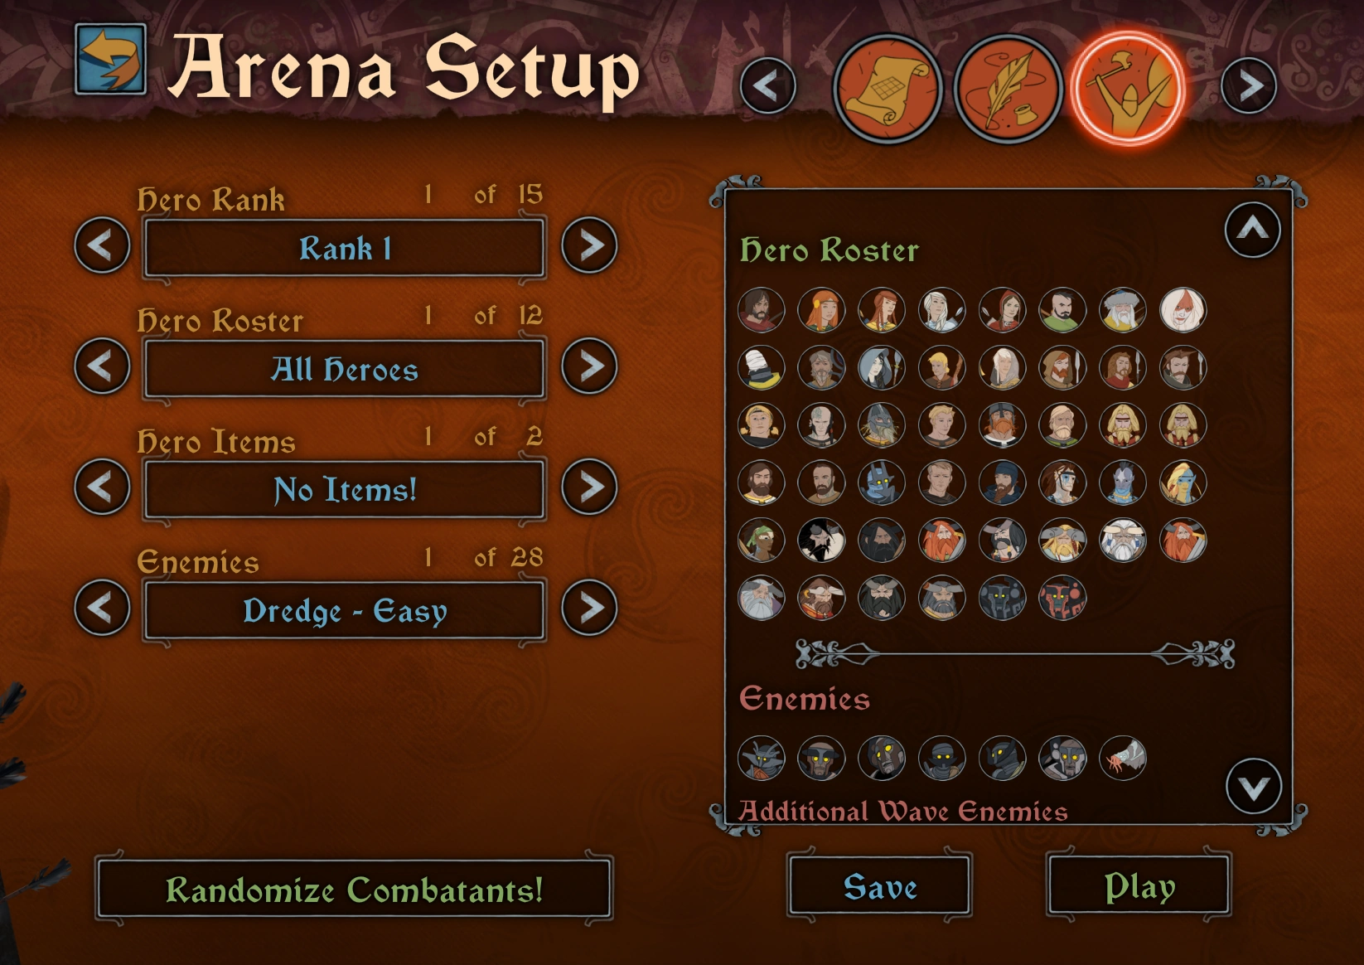Open the quill and ink setup tab
Viewport: 1364px width, 965px height.
pyautogui.click(x=1008, y=88)
